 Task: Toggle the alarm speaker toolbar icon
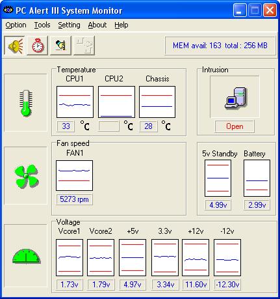coord(14,46)
